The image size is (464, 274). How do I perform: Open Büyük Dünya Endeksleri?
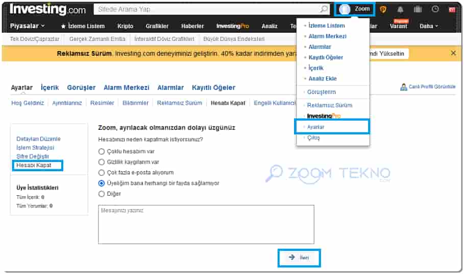pyautogui.click(x=234, y=39)
